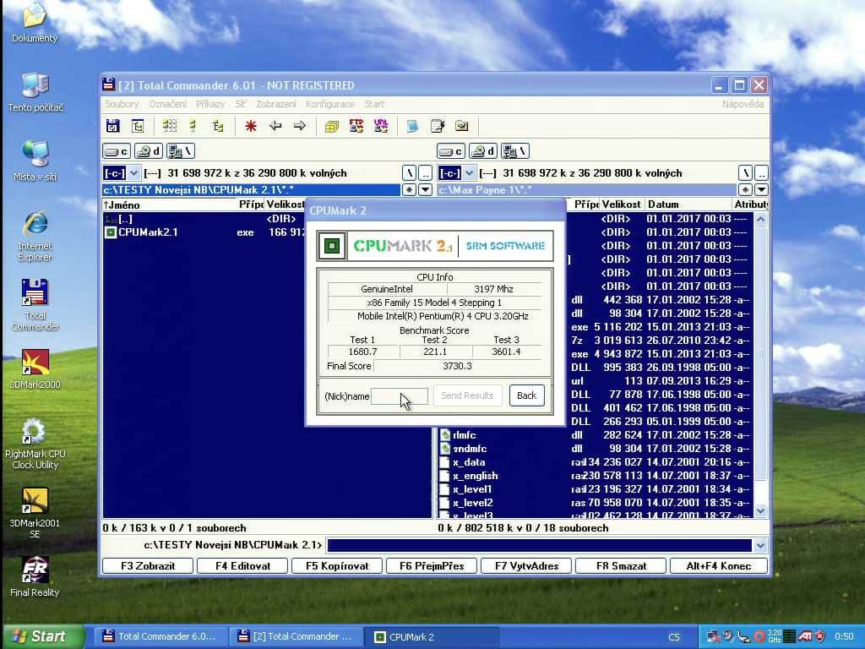Open left panel directory history arrow
Image resolution: width=865 pixels, height=649 pixels.
point(425,190)
